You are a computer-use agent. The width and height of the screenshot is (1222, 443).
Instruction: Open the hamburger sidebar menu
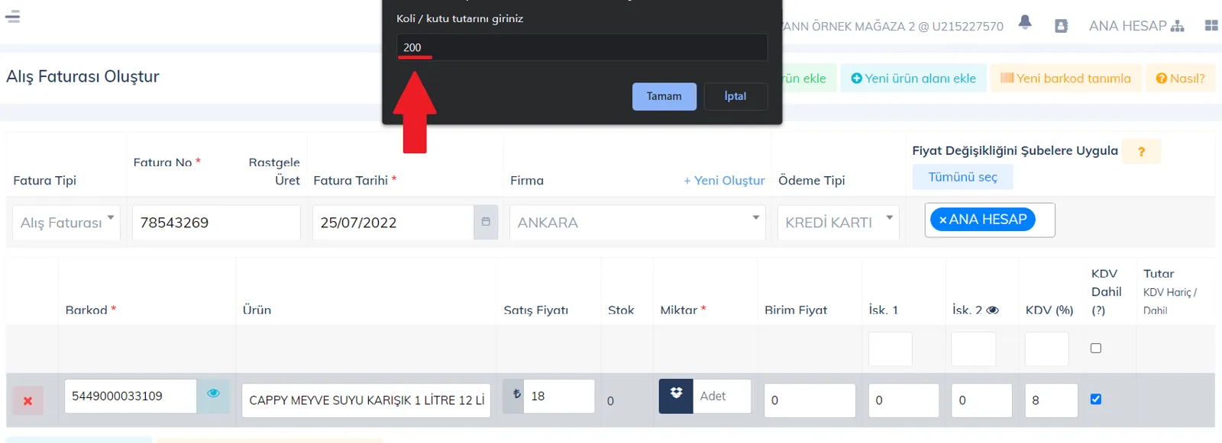coord(12,15)
